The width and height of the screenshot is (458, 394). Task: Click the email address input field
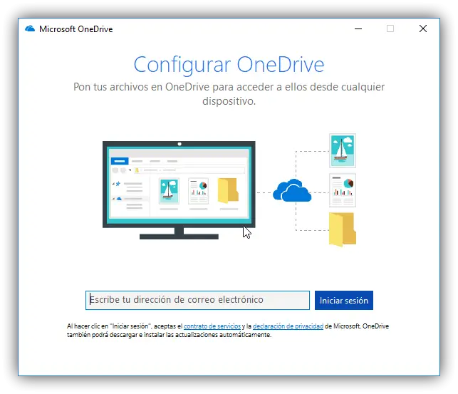tap(197, 300)
